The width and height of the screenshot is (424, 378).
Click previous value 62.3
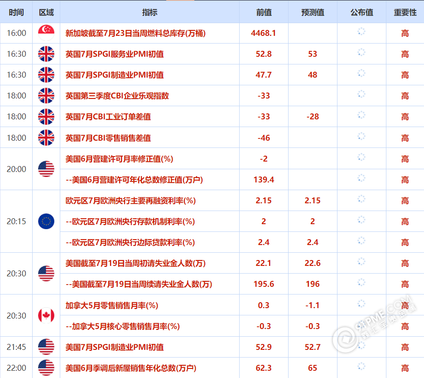click(x=264, y=368)
